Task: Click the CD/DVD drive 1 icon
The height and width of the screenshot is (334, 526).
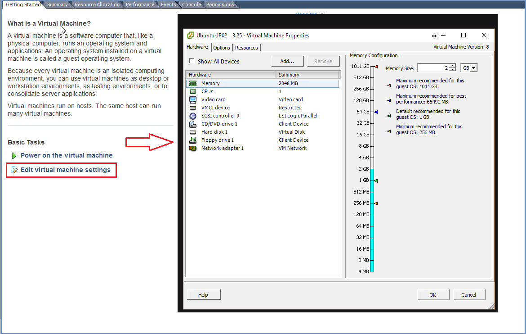Action: 192,124
